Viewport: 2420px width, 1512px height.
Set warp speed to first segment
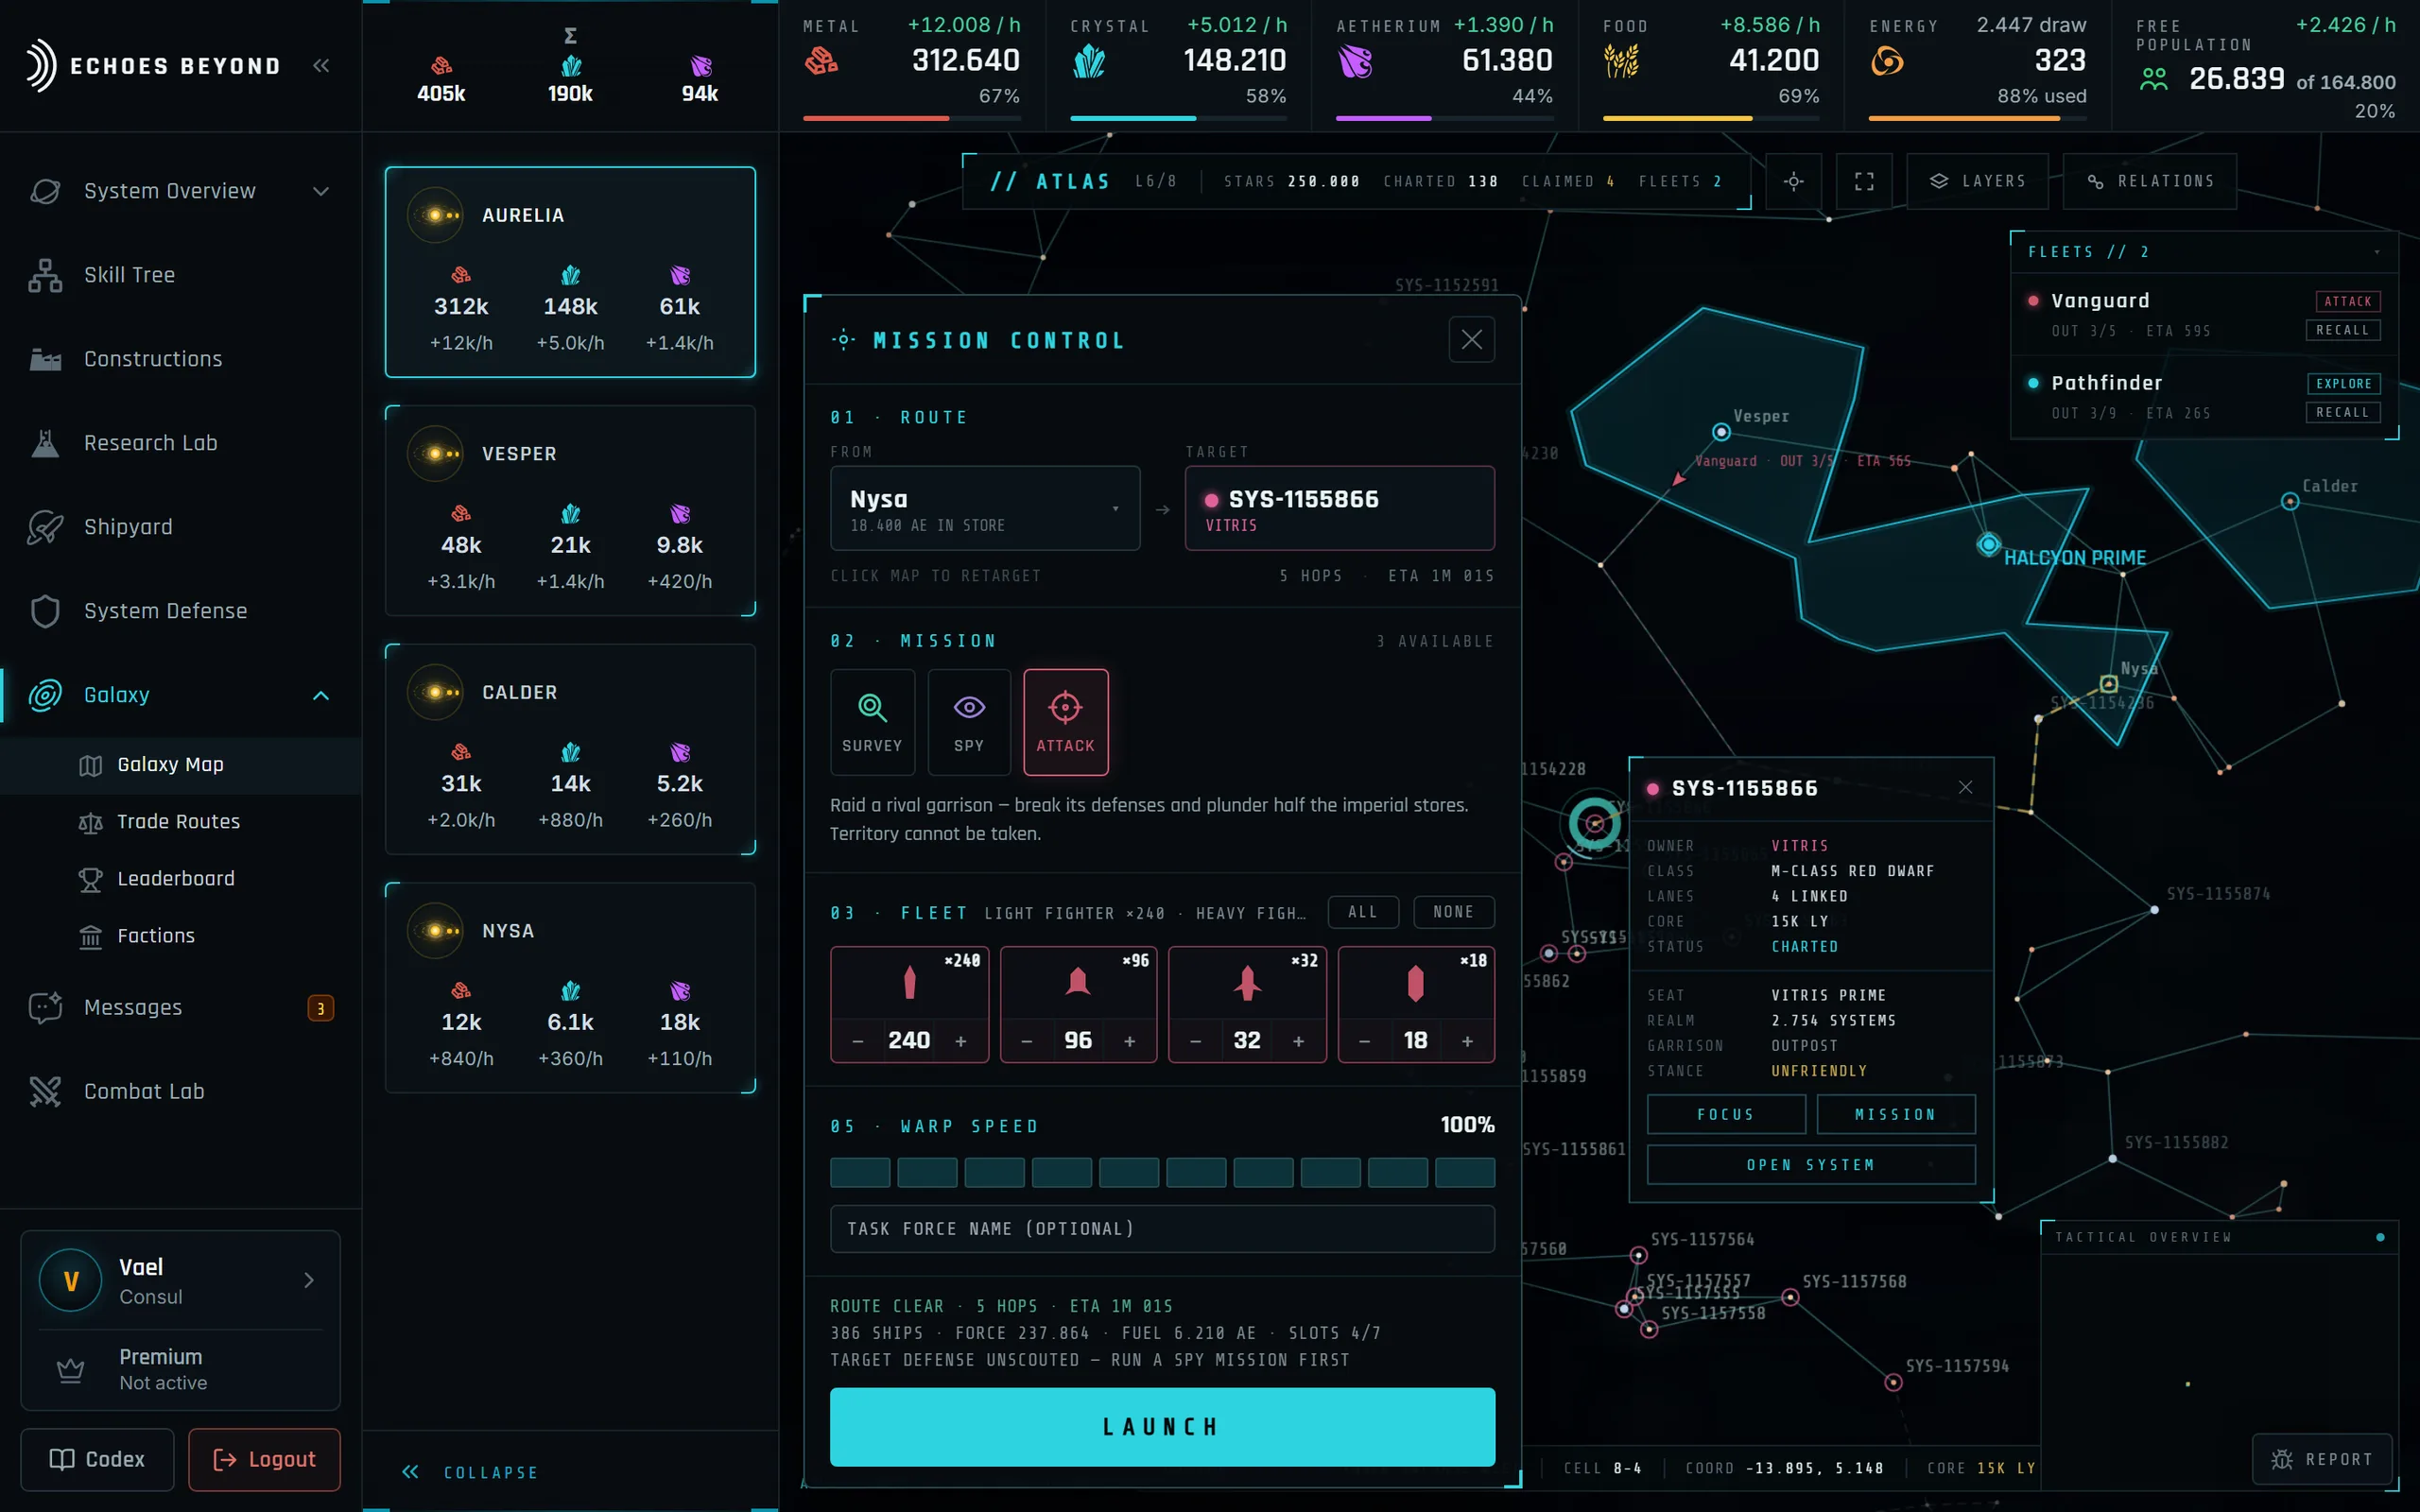pos(860,1172)
